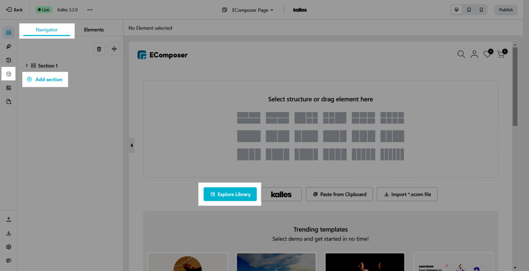Click the Explore Library button
Image resolution: width=529 pixels, height=271 pixels.
tap(230, 194)
